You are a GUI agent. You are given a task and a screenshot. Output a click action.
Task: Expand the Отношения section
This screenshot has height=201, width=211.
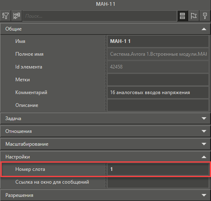(204, 131)
